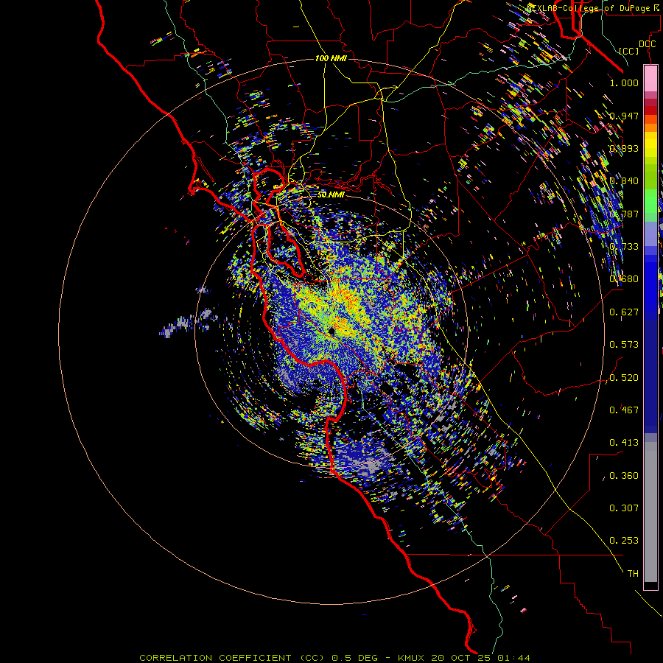
Task: Select the 0.840 legend value
Action: pos(624,181)
